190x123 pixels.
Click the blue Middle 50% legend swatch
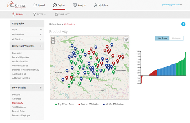[104, 104]
